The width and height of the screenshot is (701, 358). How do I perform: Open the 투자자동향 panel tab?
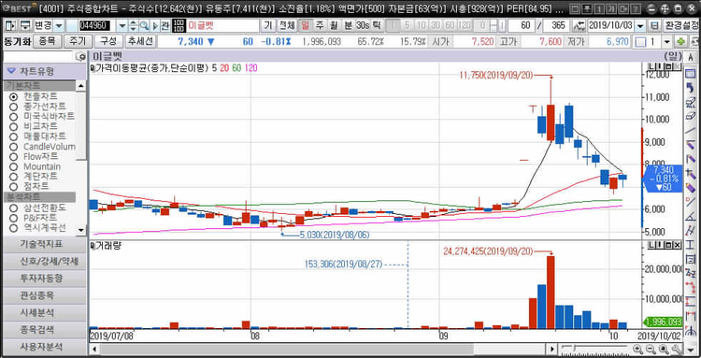click(41, 278)
